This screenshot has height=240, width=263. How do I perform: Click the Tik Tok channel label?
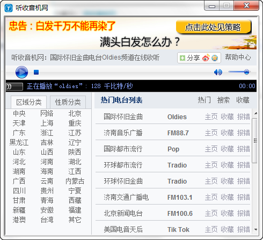tap(178, 230)
